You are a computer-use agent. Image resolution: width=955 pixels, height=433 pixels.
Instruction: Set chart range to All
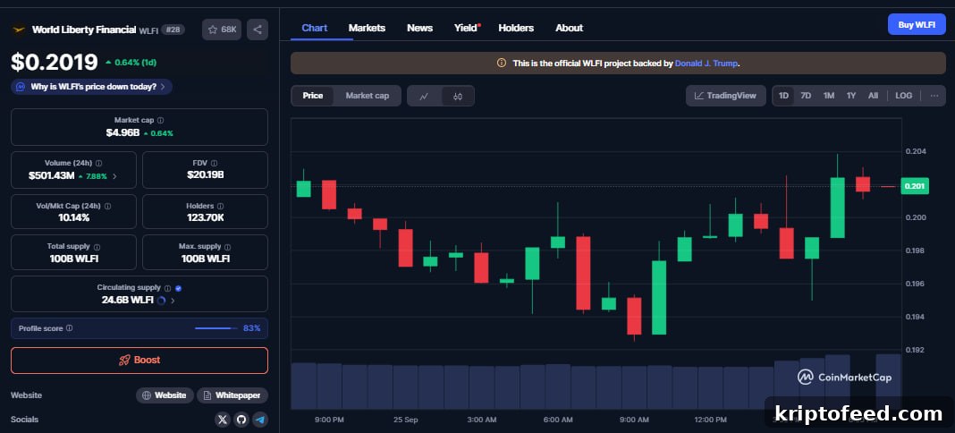click(873, 96)
